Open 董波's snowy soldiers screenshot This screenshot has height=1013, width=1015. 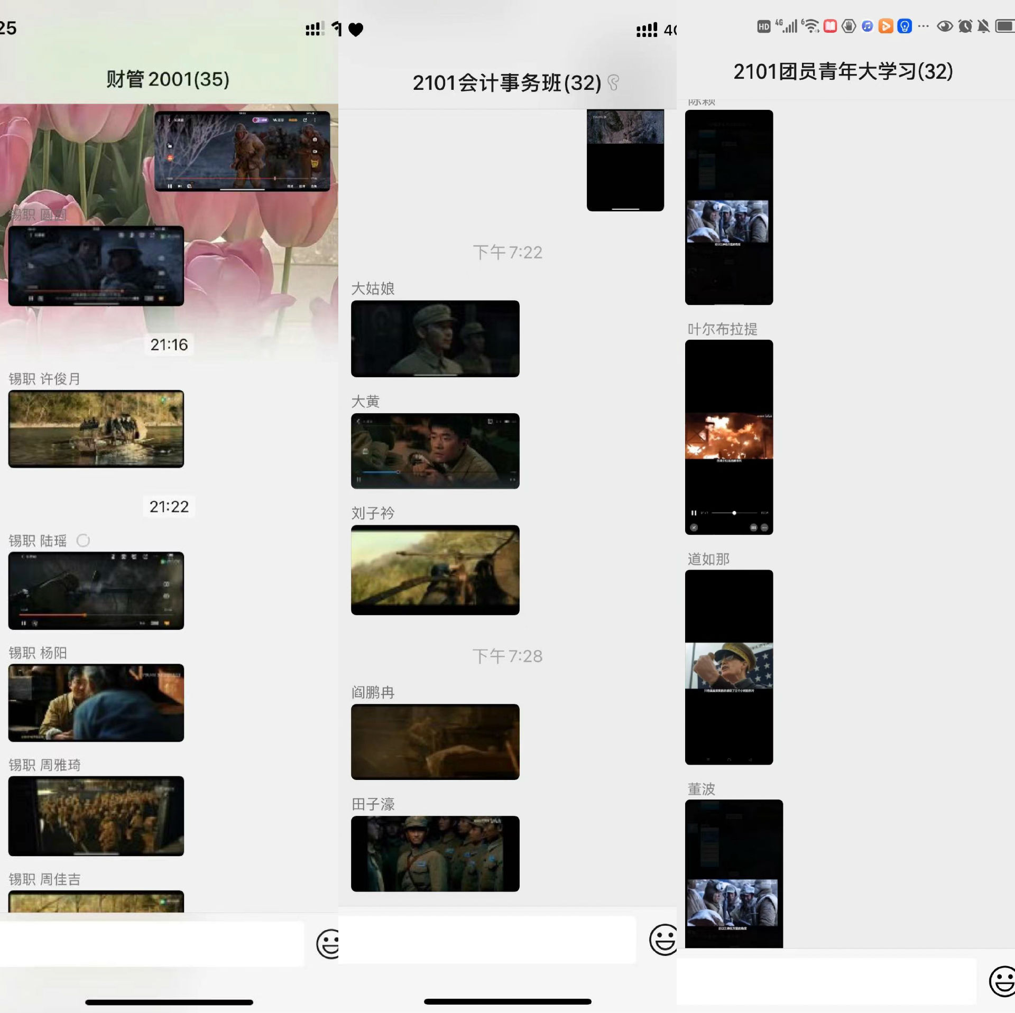tap(734, 873)
